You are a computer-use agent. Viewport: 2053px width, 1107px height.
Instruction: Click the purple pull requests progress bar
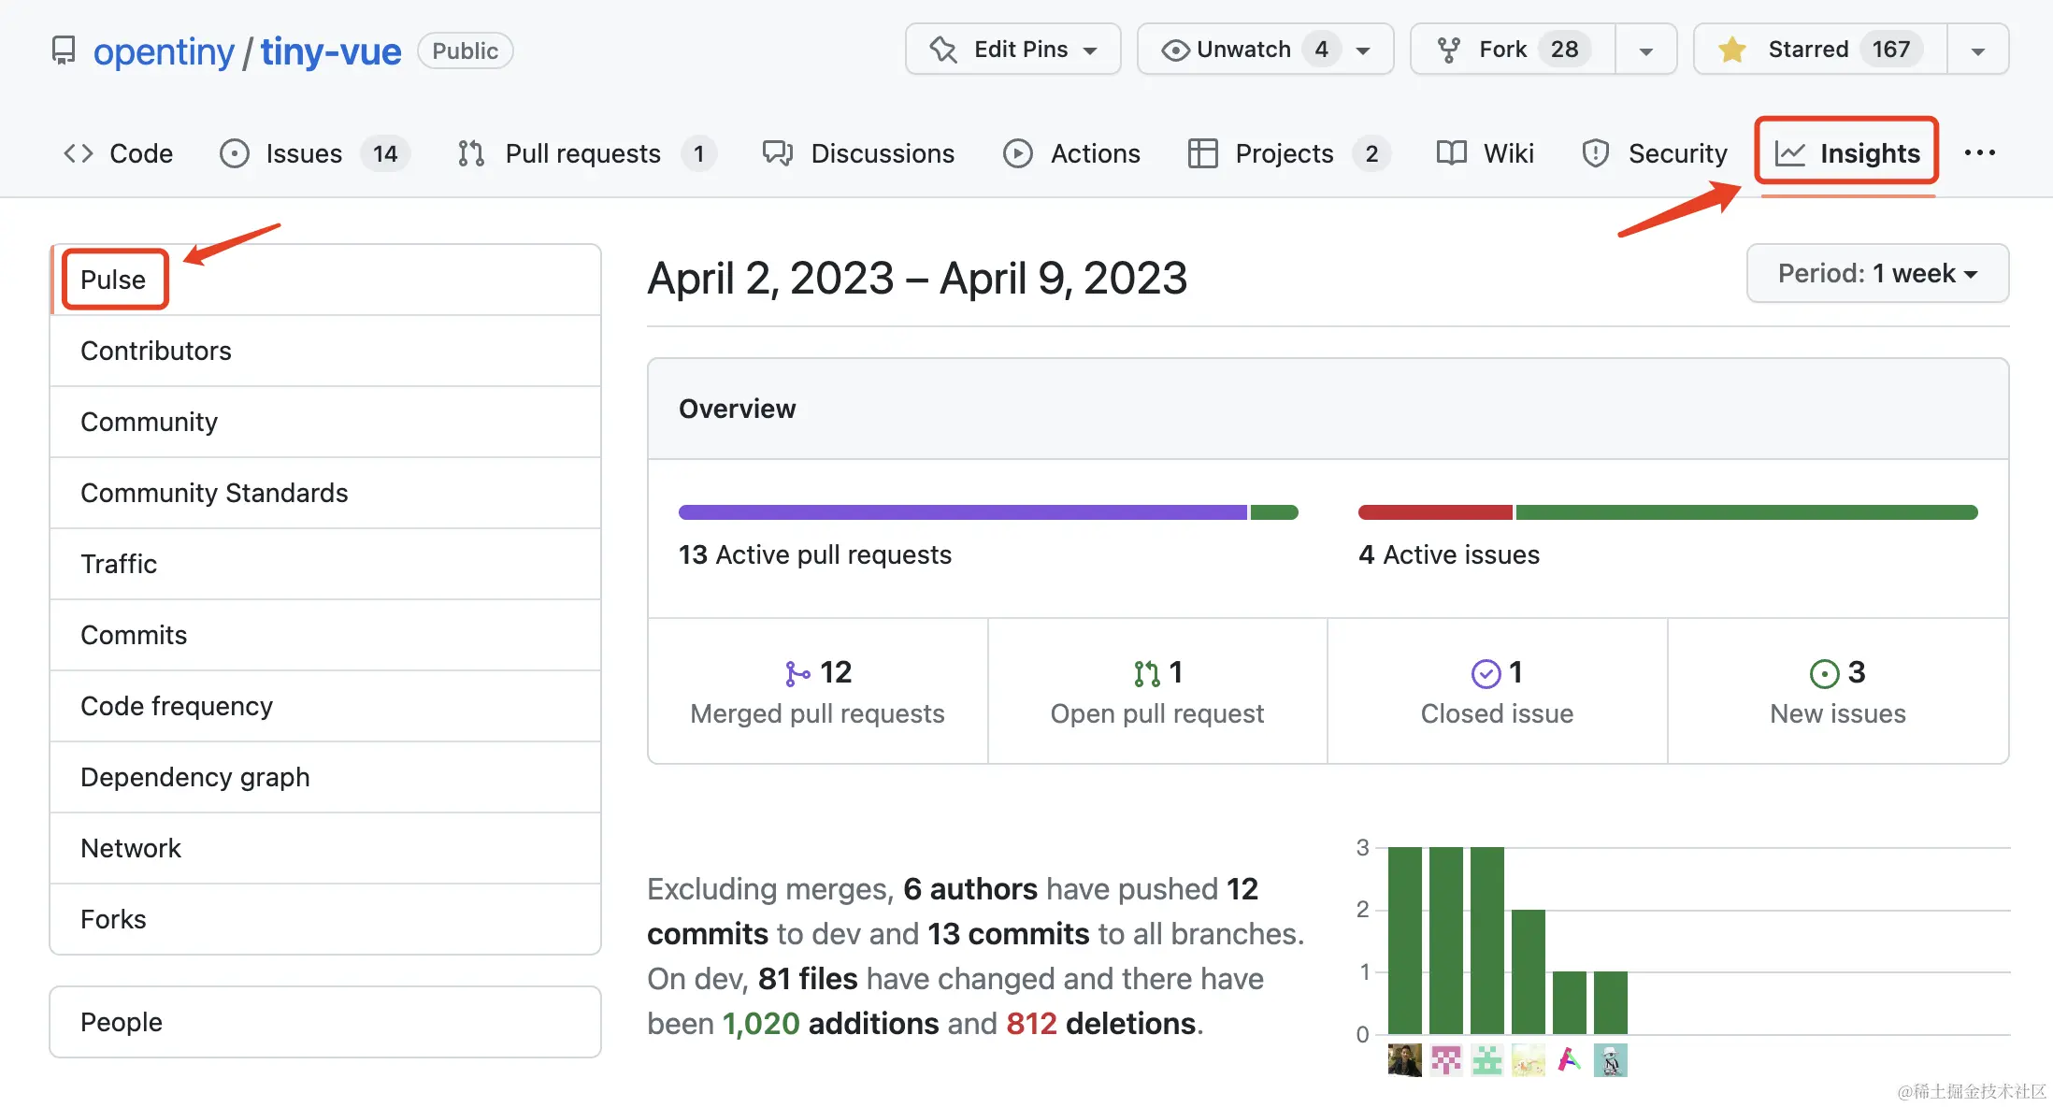963,512
